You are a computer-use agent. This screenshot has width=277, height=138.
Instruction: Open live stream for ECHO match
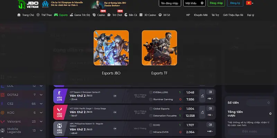coord(210,125)
